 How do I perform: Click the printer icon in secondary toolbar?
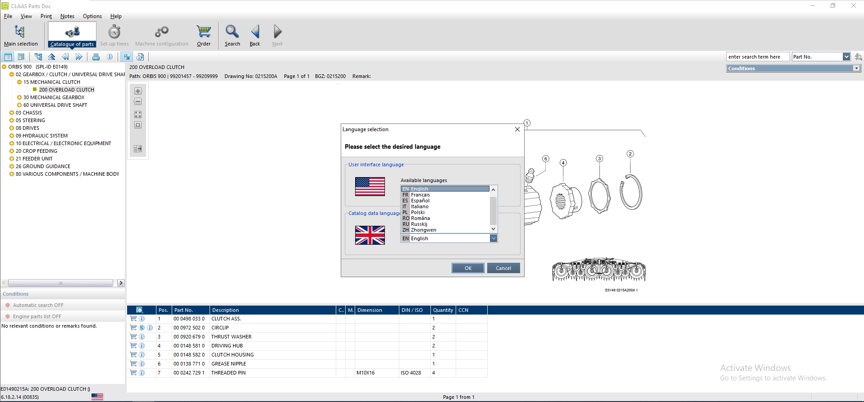coord(96,57)
